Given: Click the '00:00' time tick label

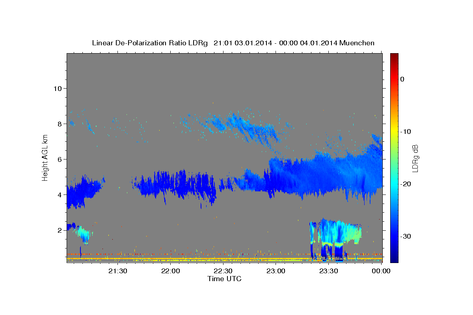Looking at the screenshot, I should (381, 271).
